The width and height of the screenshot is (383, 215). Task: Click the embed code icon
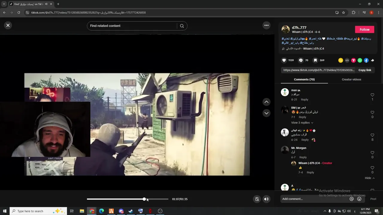coord(347,60)
